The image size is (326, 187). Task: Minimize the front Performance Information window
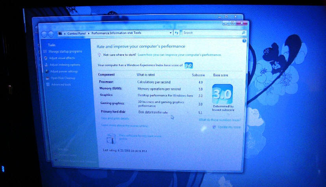[x=226, y=23]
